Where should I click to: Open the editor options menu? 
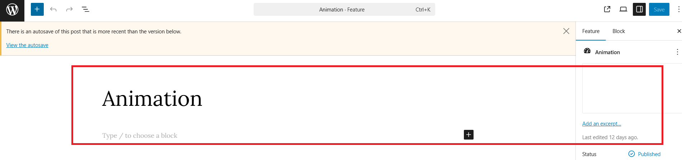(678, 9)
